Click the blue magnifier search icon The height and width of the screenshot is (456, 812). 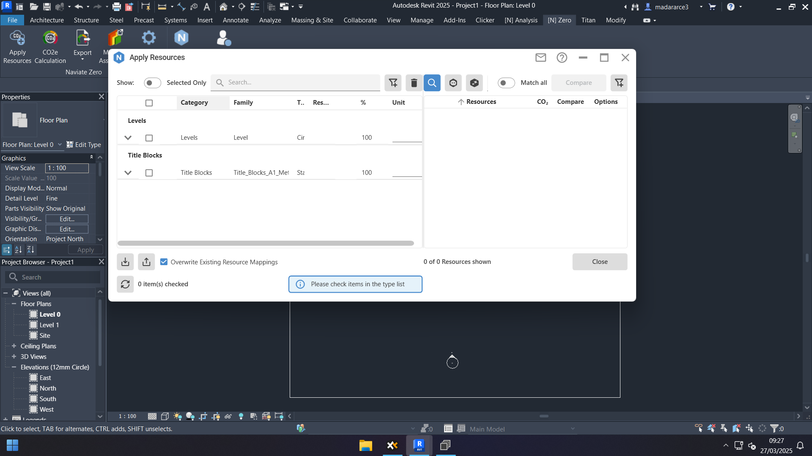click(432, 83)
